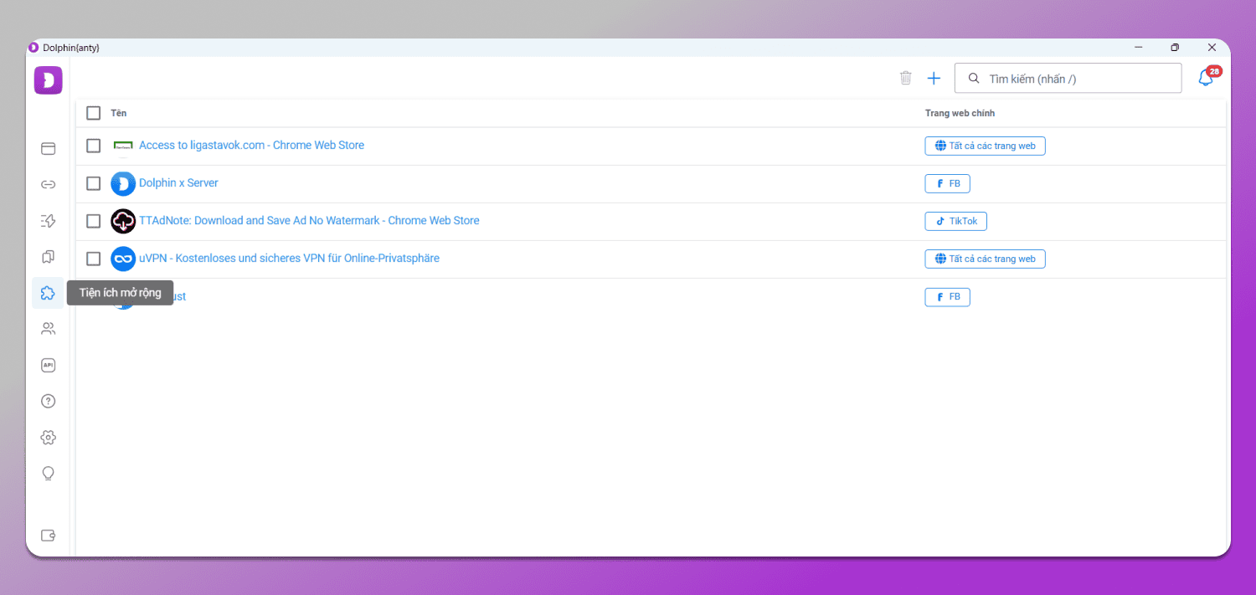
Task: Click the magnifier icon in the search box
Action: tap(974, 79)
